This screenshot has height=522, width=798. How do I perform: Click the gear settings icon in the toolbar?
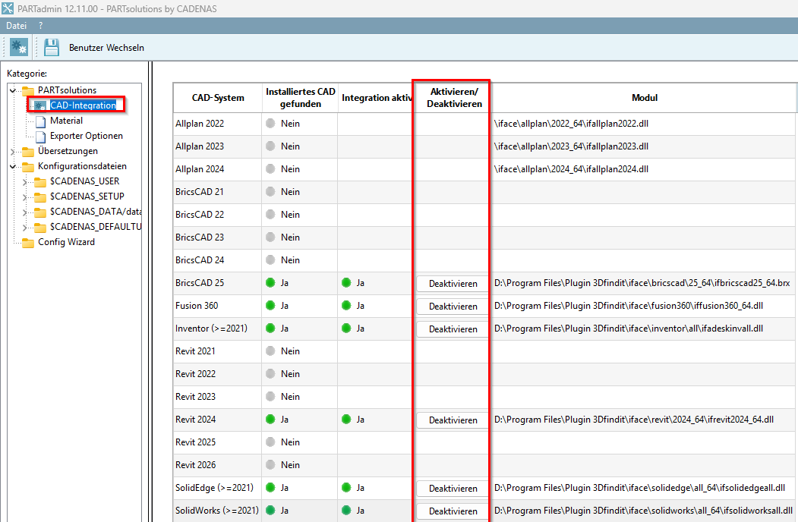[x=19, y=47]
